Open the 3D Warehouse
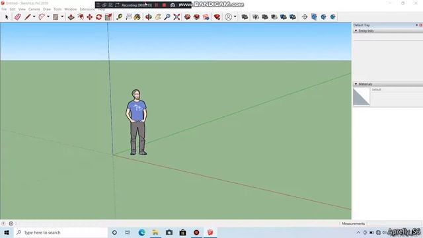423x238 pixels. [x=187, y=17]
